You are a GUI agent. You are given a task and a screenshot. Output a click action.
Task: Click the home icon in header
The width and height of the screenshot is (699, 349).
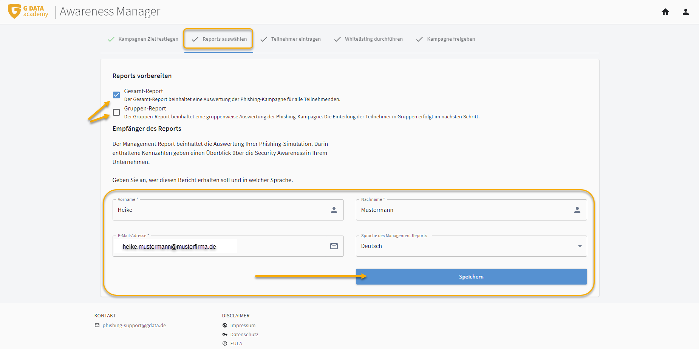[665, 12]
